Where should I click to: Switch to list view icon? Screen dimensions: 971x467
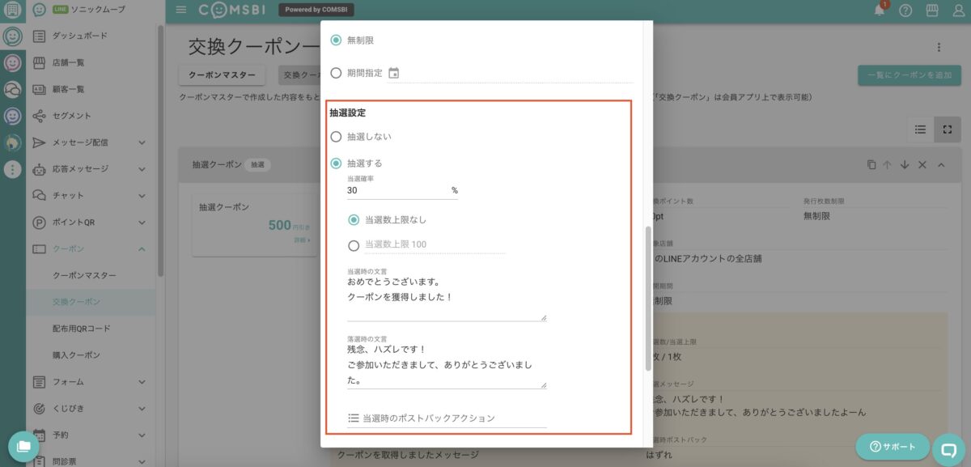click(920, 129)
